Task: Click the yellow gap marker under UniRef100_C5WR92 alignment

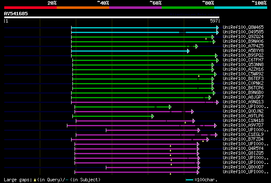Action: [x=199, y=76]
